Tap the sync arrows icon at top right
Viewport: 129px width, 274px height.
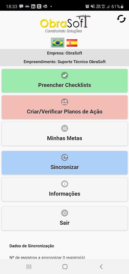(x=121, y=19)
